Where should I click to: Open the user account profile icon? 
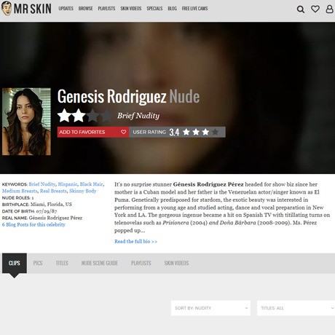(x=329, y=9)
